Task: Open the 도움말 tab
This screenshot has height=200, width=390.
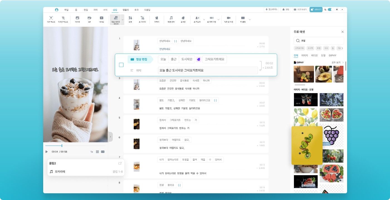Action: [x=147, y=10]
